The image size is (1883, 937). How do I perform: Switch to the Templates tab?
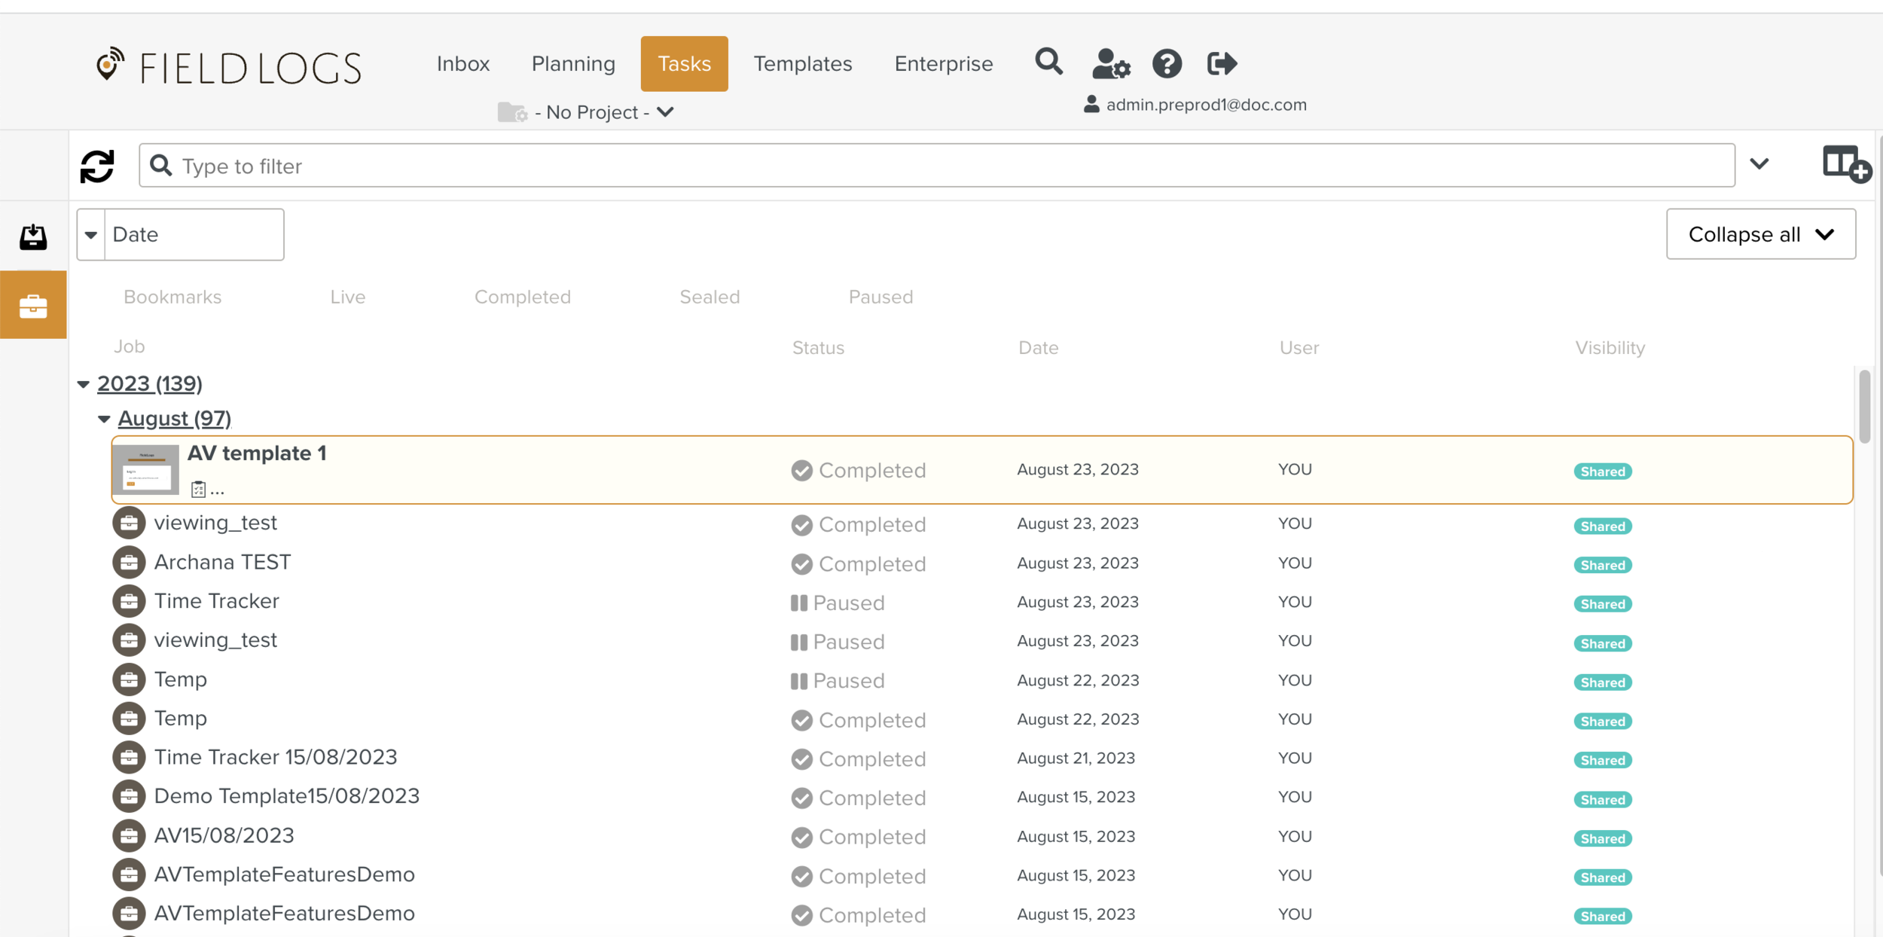(802, 64)
